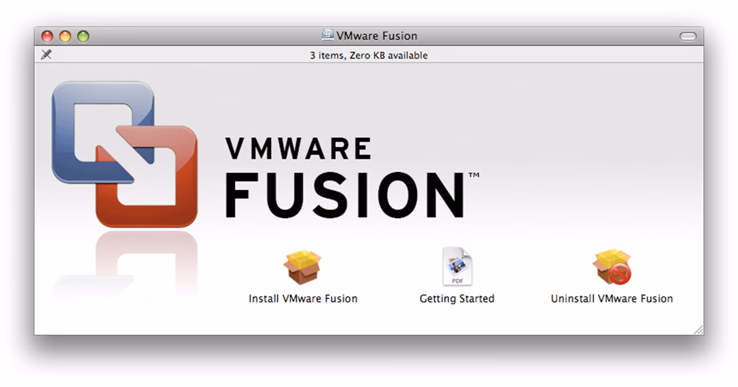
Task: Click the window resize grip corner
Action: tap(698, 330)
